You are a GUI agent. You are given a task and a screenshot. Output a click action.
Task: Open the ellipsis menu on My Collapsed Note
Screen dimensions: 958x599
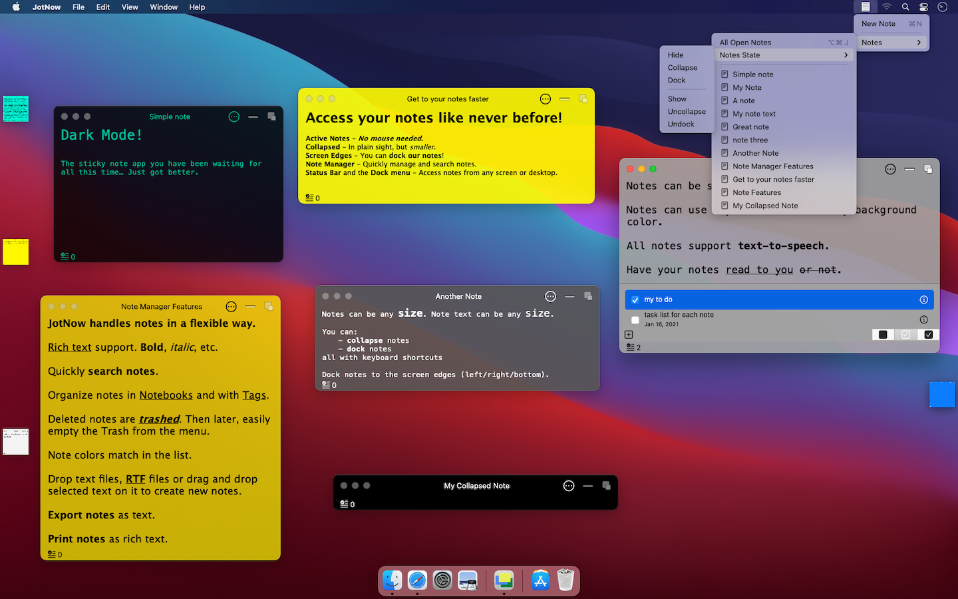tap(568, 486)
